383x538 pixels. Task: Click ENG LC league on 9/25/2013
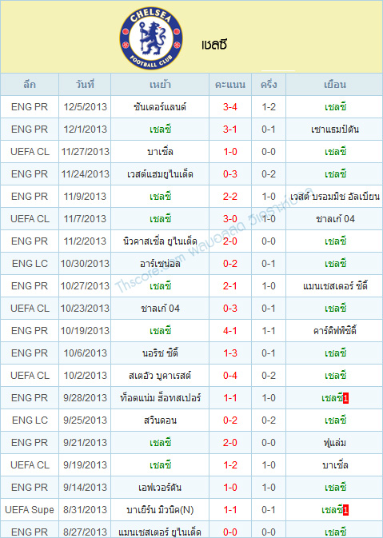click(30, 420)
